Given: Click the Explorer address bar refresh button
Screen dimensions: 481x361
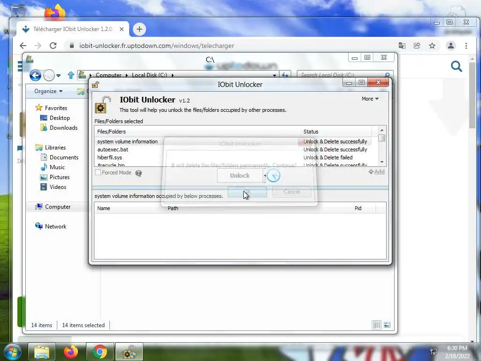Looking at the screenshot, I should point(285,75).
